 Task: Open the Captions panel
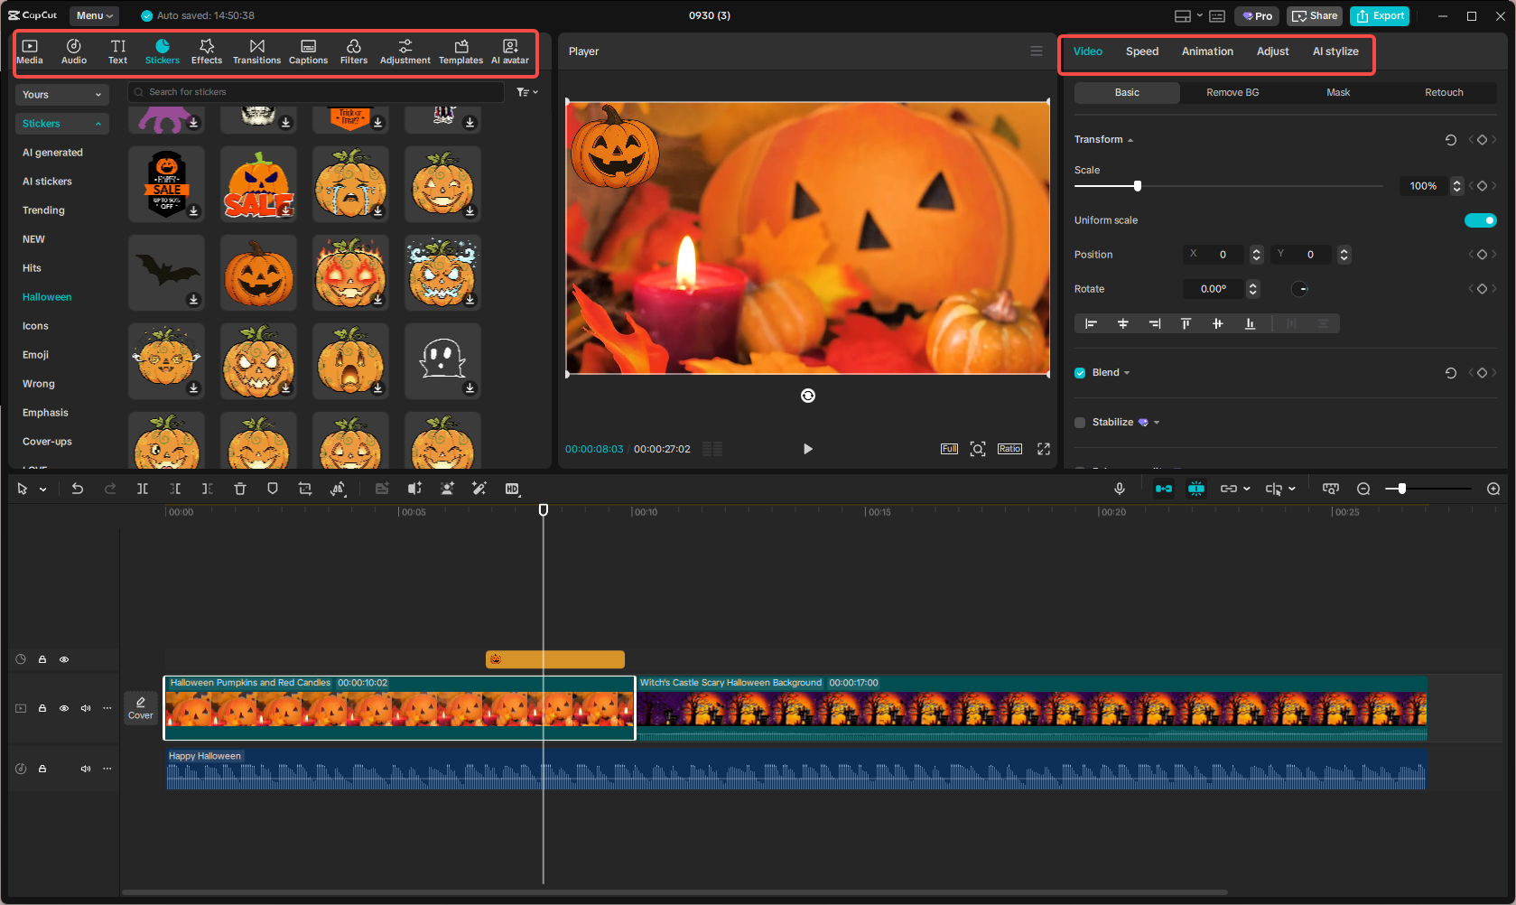[308, 50]
